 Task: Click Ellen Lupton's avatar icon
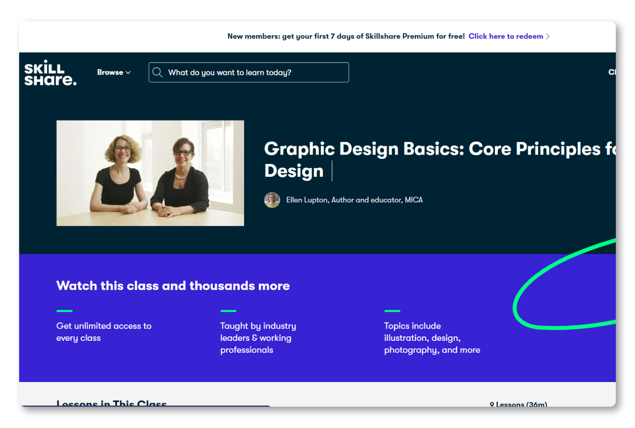(x=272, y=200)
